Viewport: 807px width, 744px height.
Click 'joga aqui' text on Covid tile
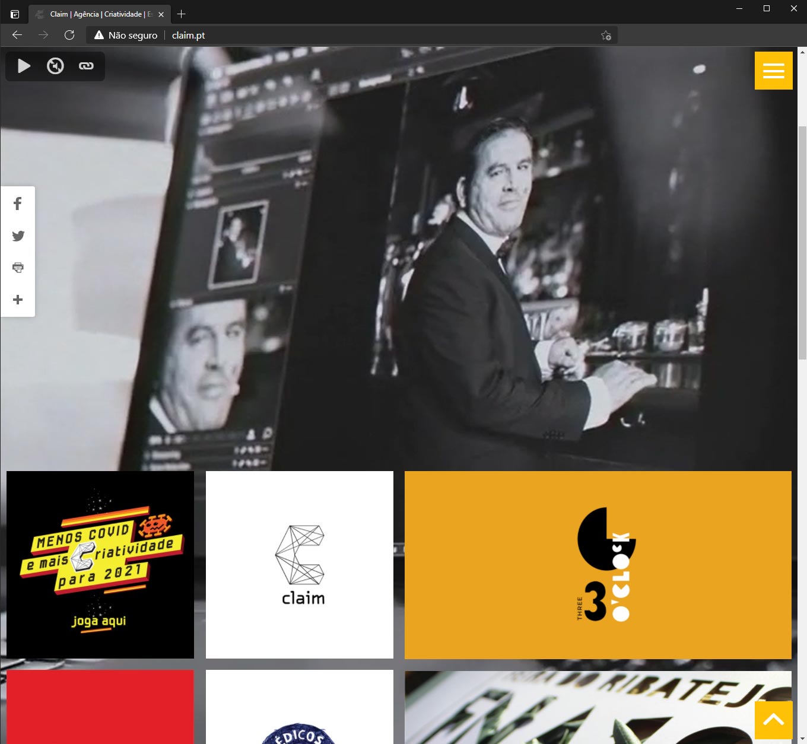tap(99, 621)
